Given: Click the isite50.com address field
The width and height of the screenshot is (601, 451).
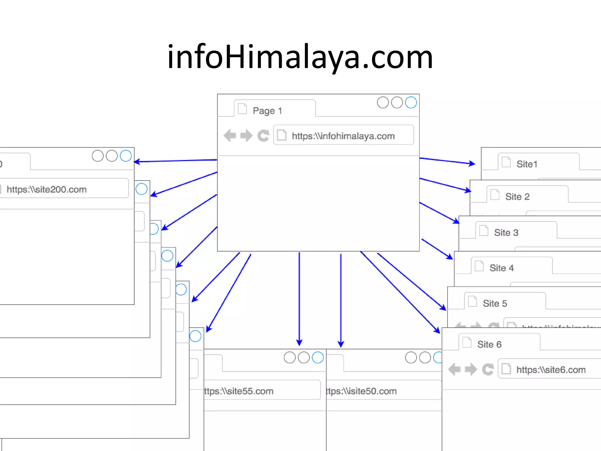Looking at the screenshot, I should coord(384,390).
